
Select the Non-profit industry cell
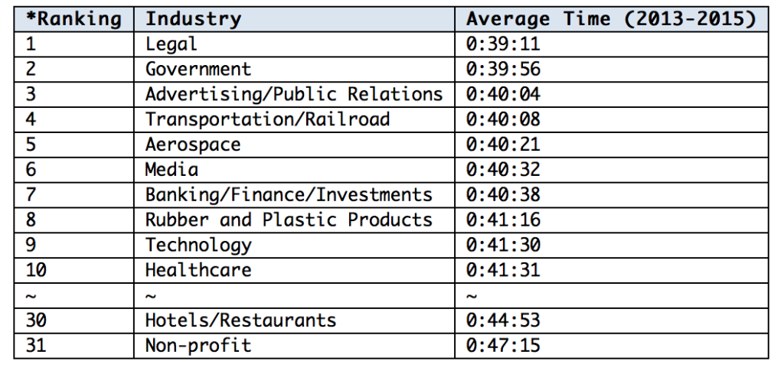198,346
